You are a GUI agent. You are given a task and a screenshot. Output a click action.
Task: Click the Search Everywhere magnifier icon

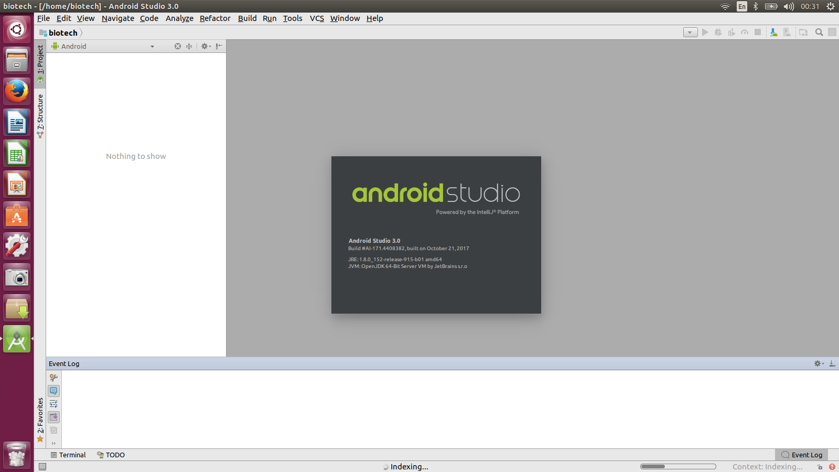tap(819, 33)
